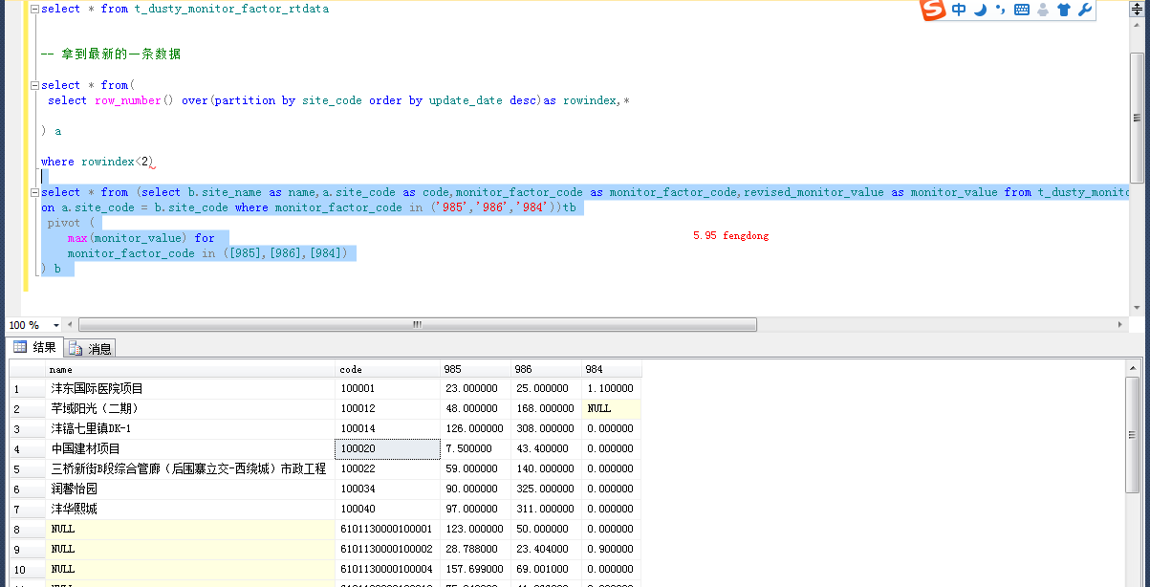
Task: Switch Sogou Chinese/English mode (中)
Action: click(x=959, y=11)
